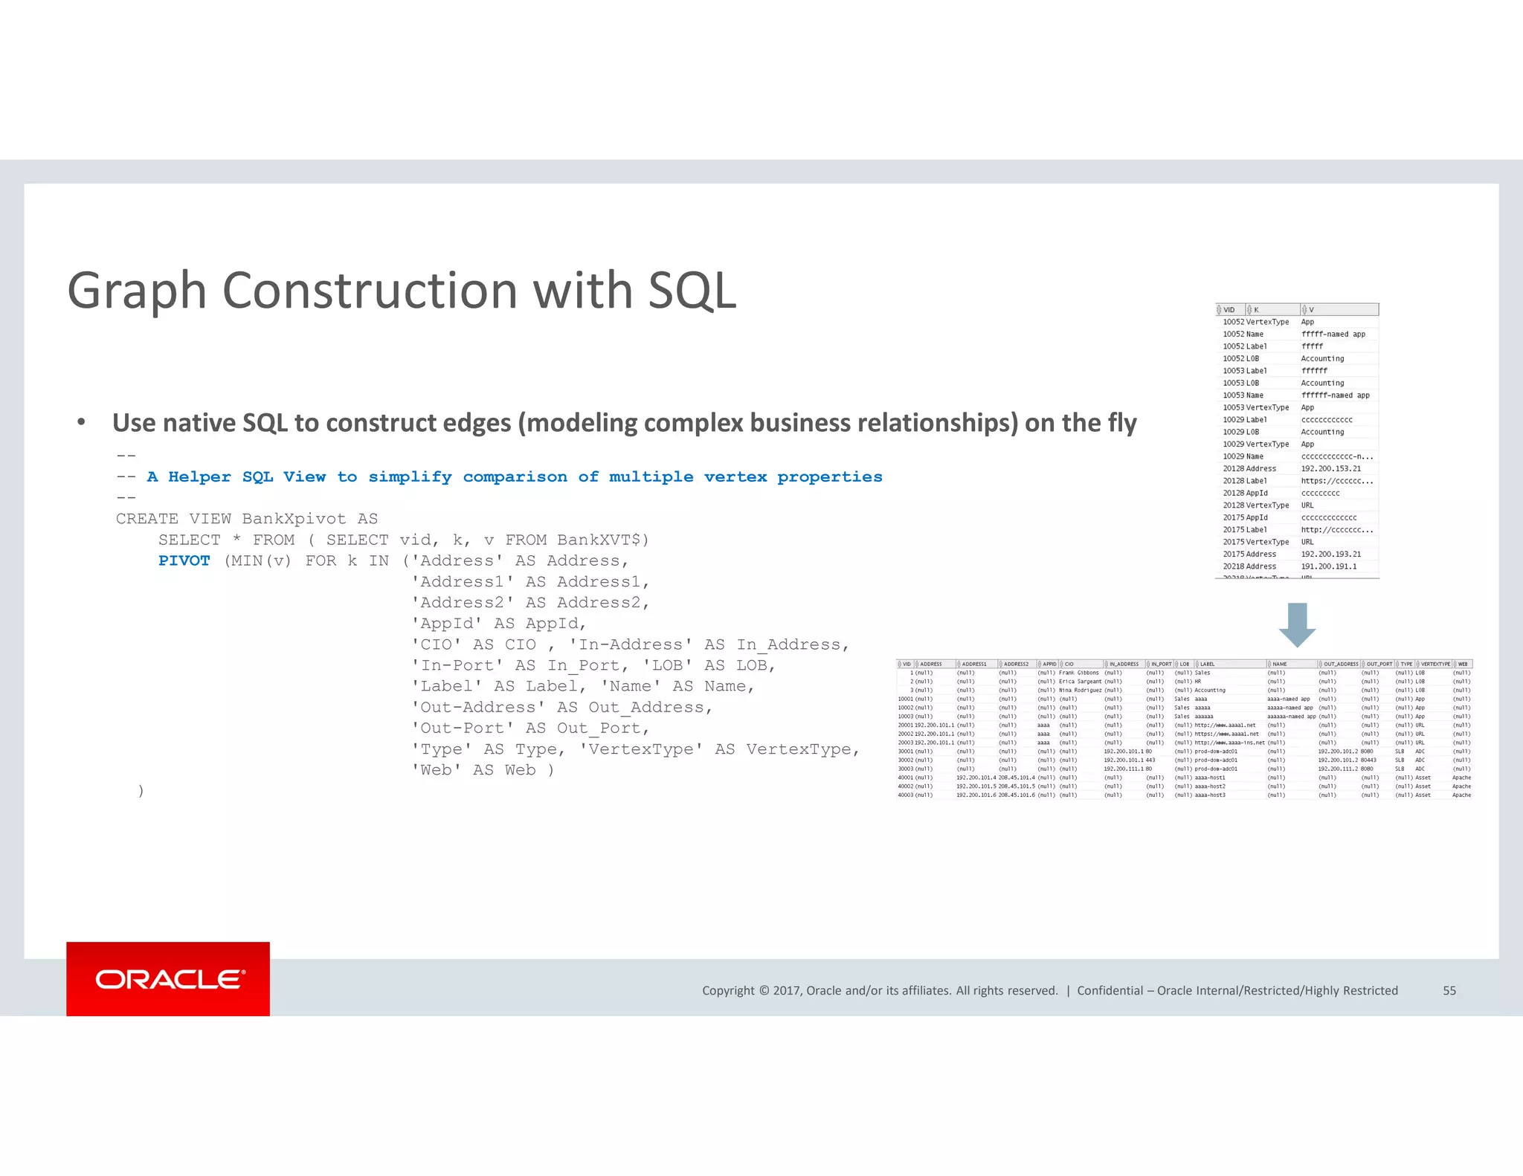The height and width of the screenshot is (1176, 1523).
Task: Click the line ''Out-Address' AS Out_Address,'
Action: (x=563, y=707)
